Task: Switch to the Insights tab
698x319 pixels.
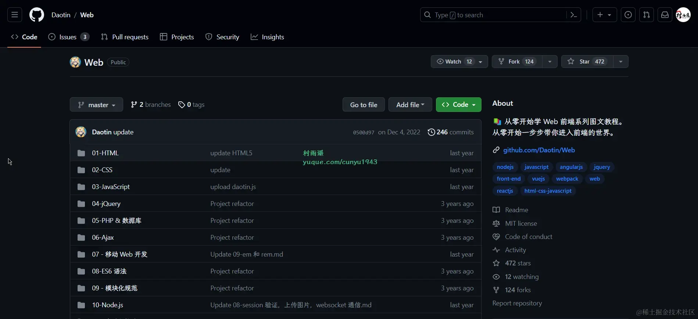Action: (x=267, y=37)
